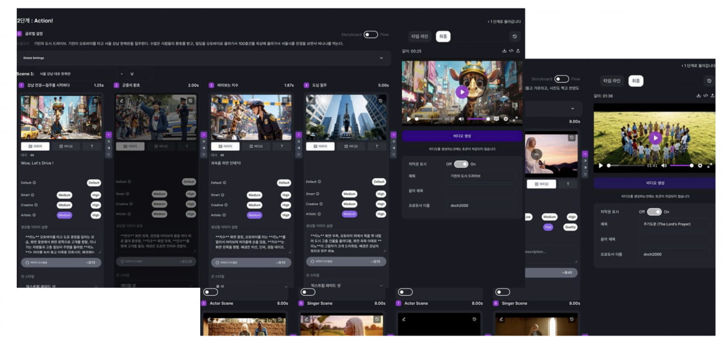
Task: Click '1 단계로 돌아갑니다' link in left window
Action: pyautogui.click(x=504, y=22)
